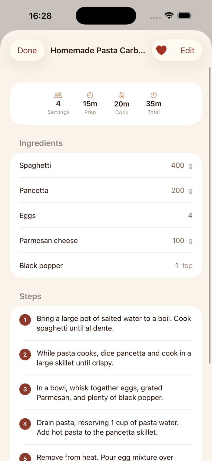
Task: Tap step number 1 circle badge
Action: click(x=25, y=320)
